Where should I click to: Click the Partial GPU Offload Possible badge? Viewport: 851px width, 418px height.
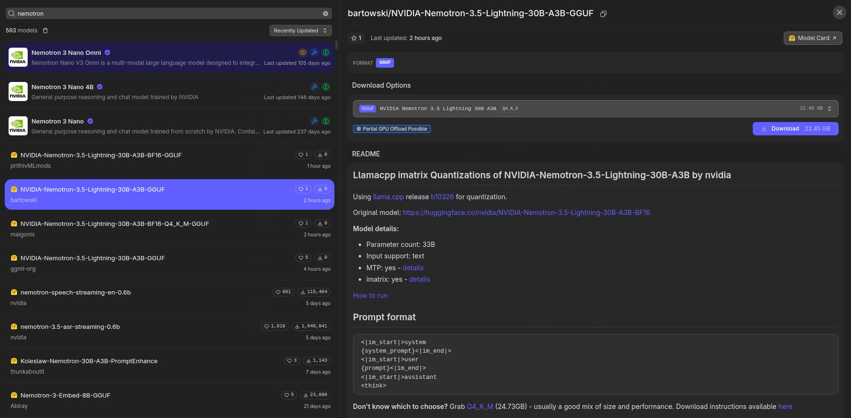click(392, 129)
